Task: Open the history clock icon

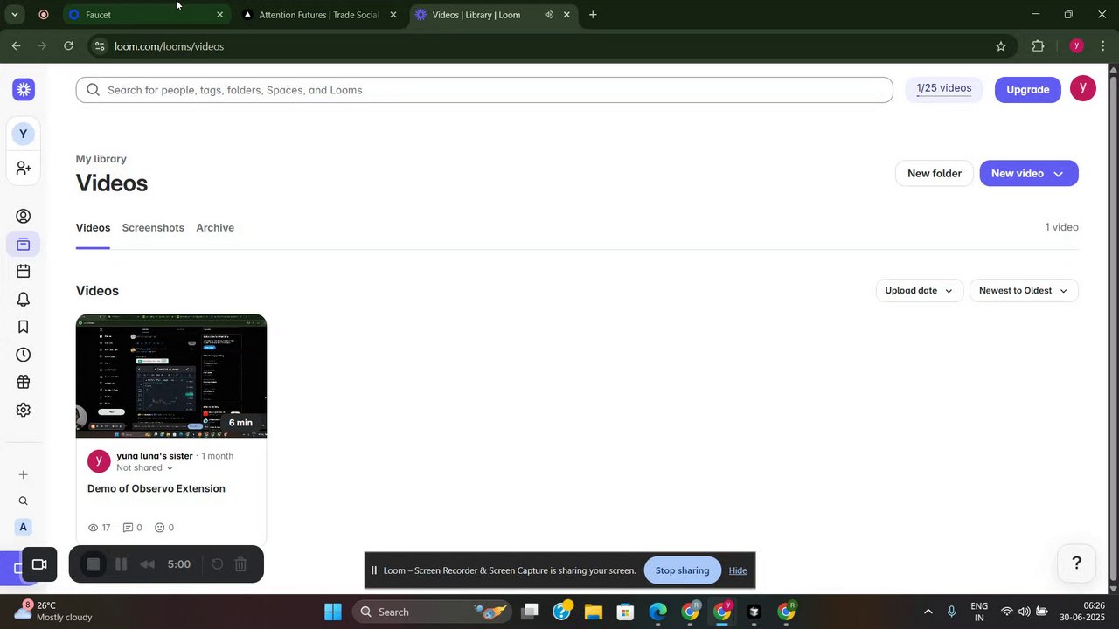Action: coord(24,355)
